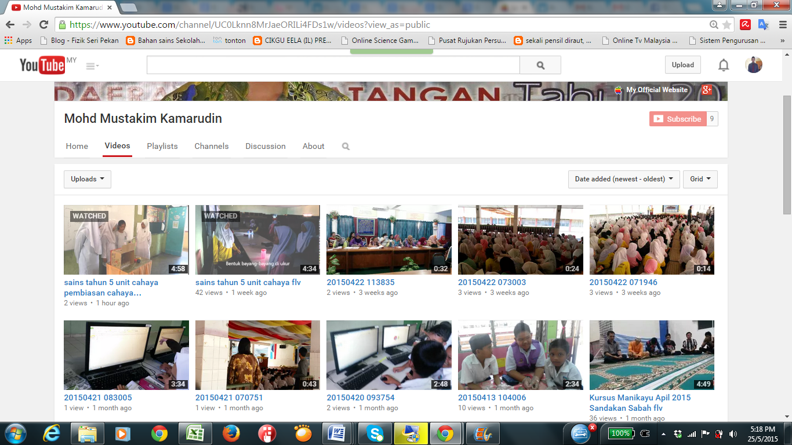Open thumbnail of 4:58 pembiasan cahaya video
Screen dimensions: 792x445
(126, 240)
